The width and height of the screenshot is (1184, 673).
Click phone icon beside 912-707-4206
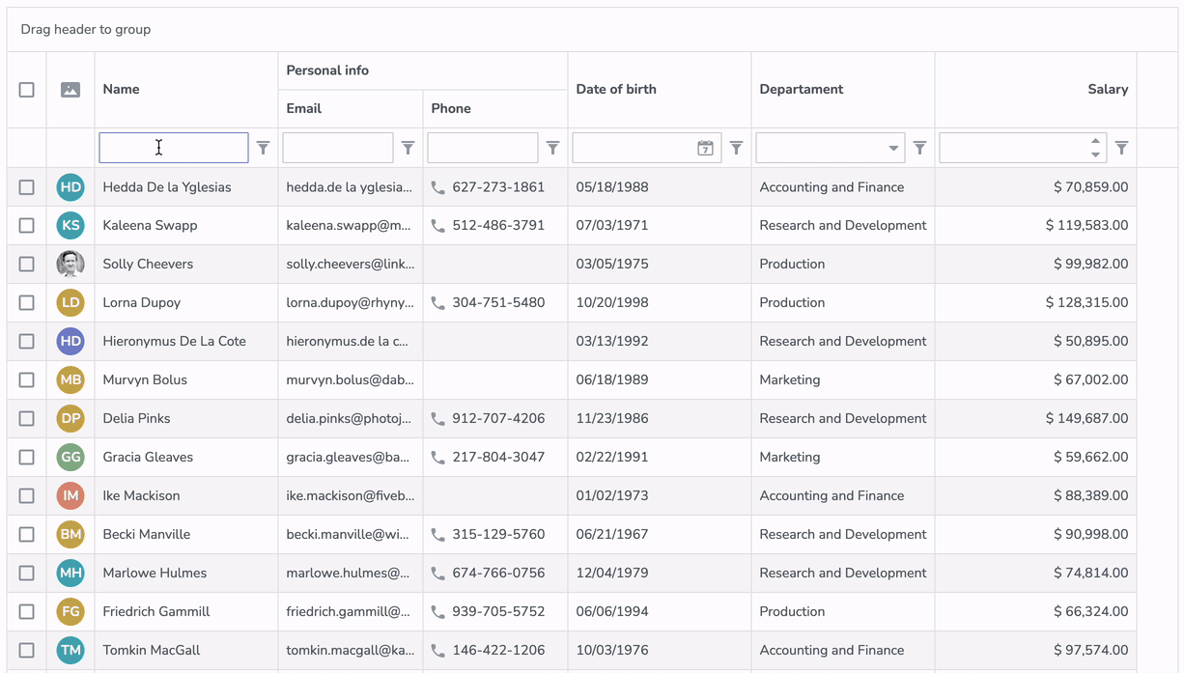(438, 419)
